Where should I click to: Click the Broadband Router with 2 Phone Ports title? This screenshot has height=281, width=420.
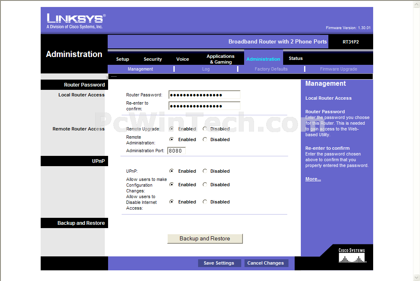click(277, 41)
